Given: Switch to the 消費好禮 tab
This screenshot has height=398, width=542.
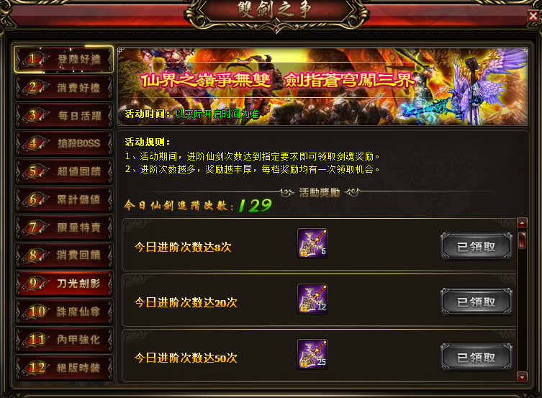Looking at the screenshot, I should (64, 87).
